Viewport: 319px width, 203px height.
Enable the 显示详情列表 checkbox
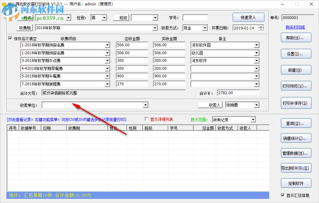click(146, 119)
